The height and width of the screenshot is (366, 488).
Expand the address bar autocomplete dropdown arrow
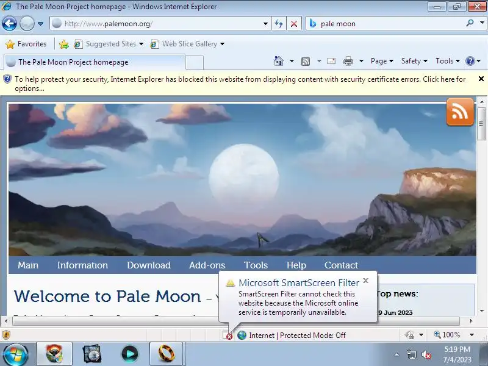point(265,24)
